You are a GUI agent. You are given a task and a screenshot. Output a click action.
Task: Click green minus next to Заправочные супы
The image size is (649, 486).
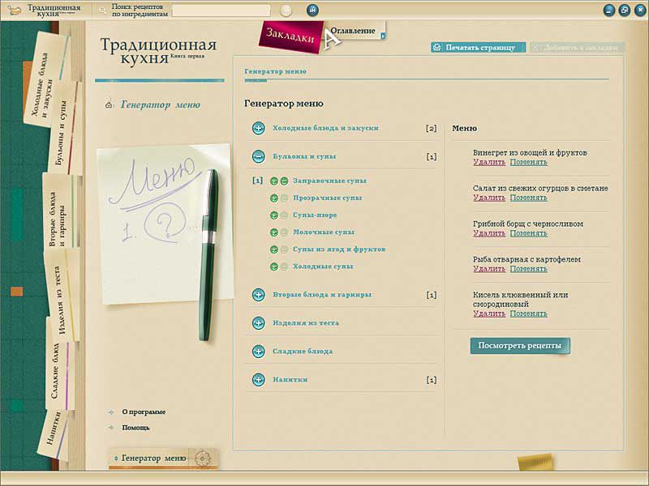(x=284, y=181)
